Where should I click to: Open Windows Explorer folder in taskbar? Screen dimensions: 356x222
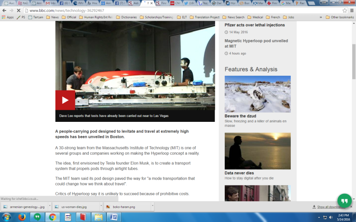98,217
